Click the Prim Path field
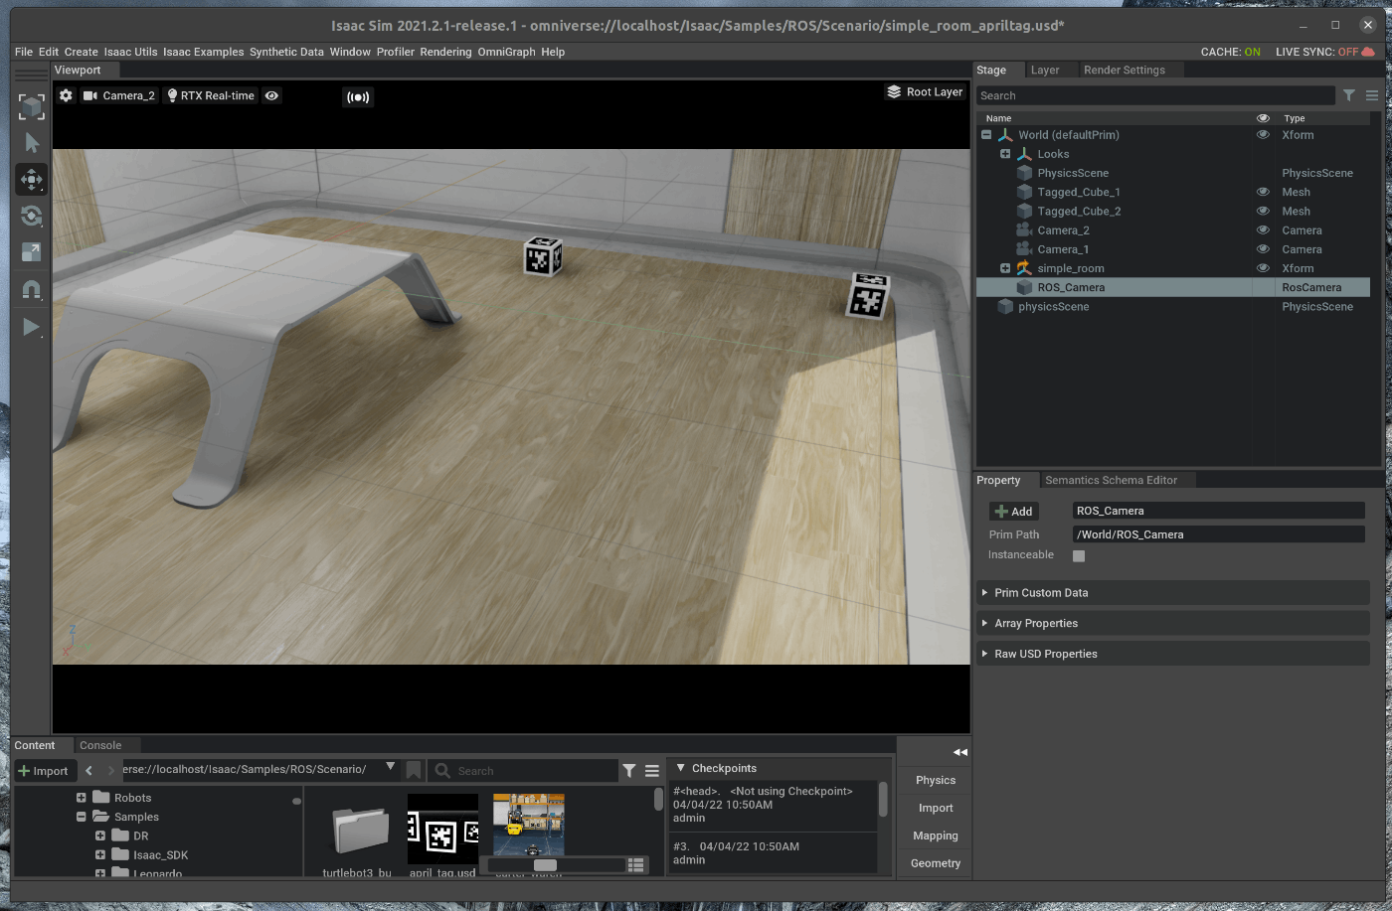This screenshot has height=911, width=1392. 1218,534
